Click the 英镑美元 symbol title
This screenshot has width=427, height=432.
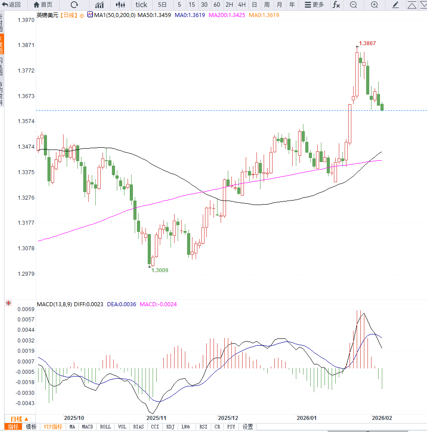pos(47,15)
